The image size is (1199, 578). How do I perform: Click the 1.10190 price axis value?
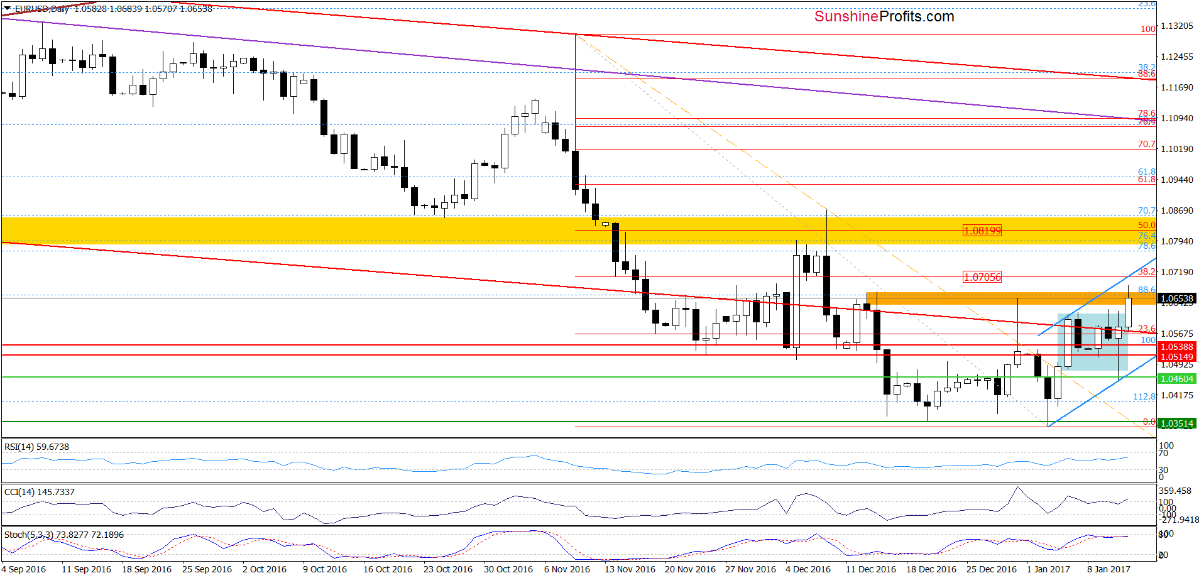(x=1177, y=149)
